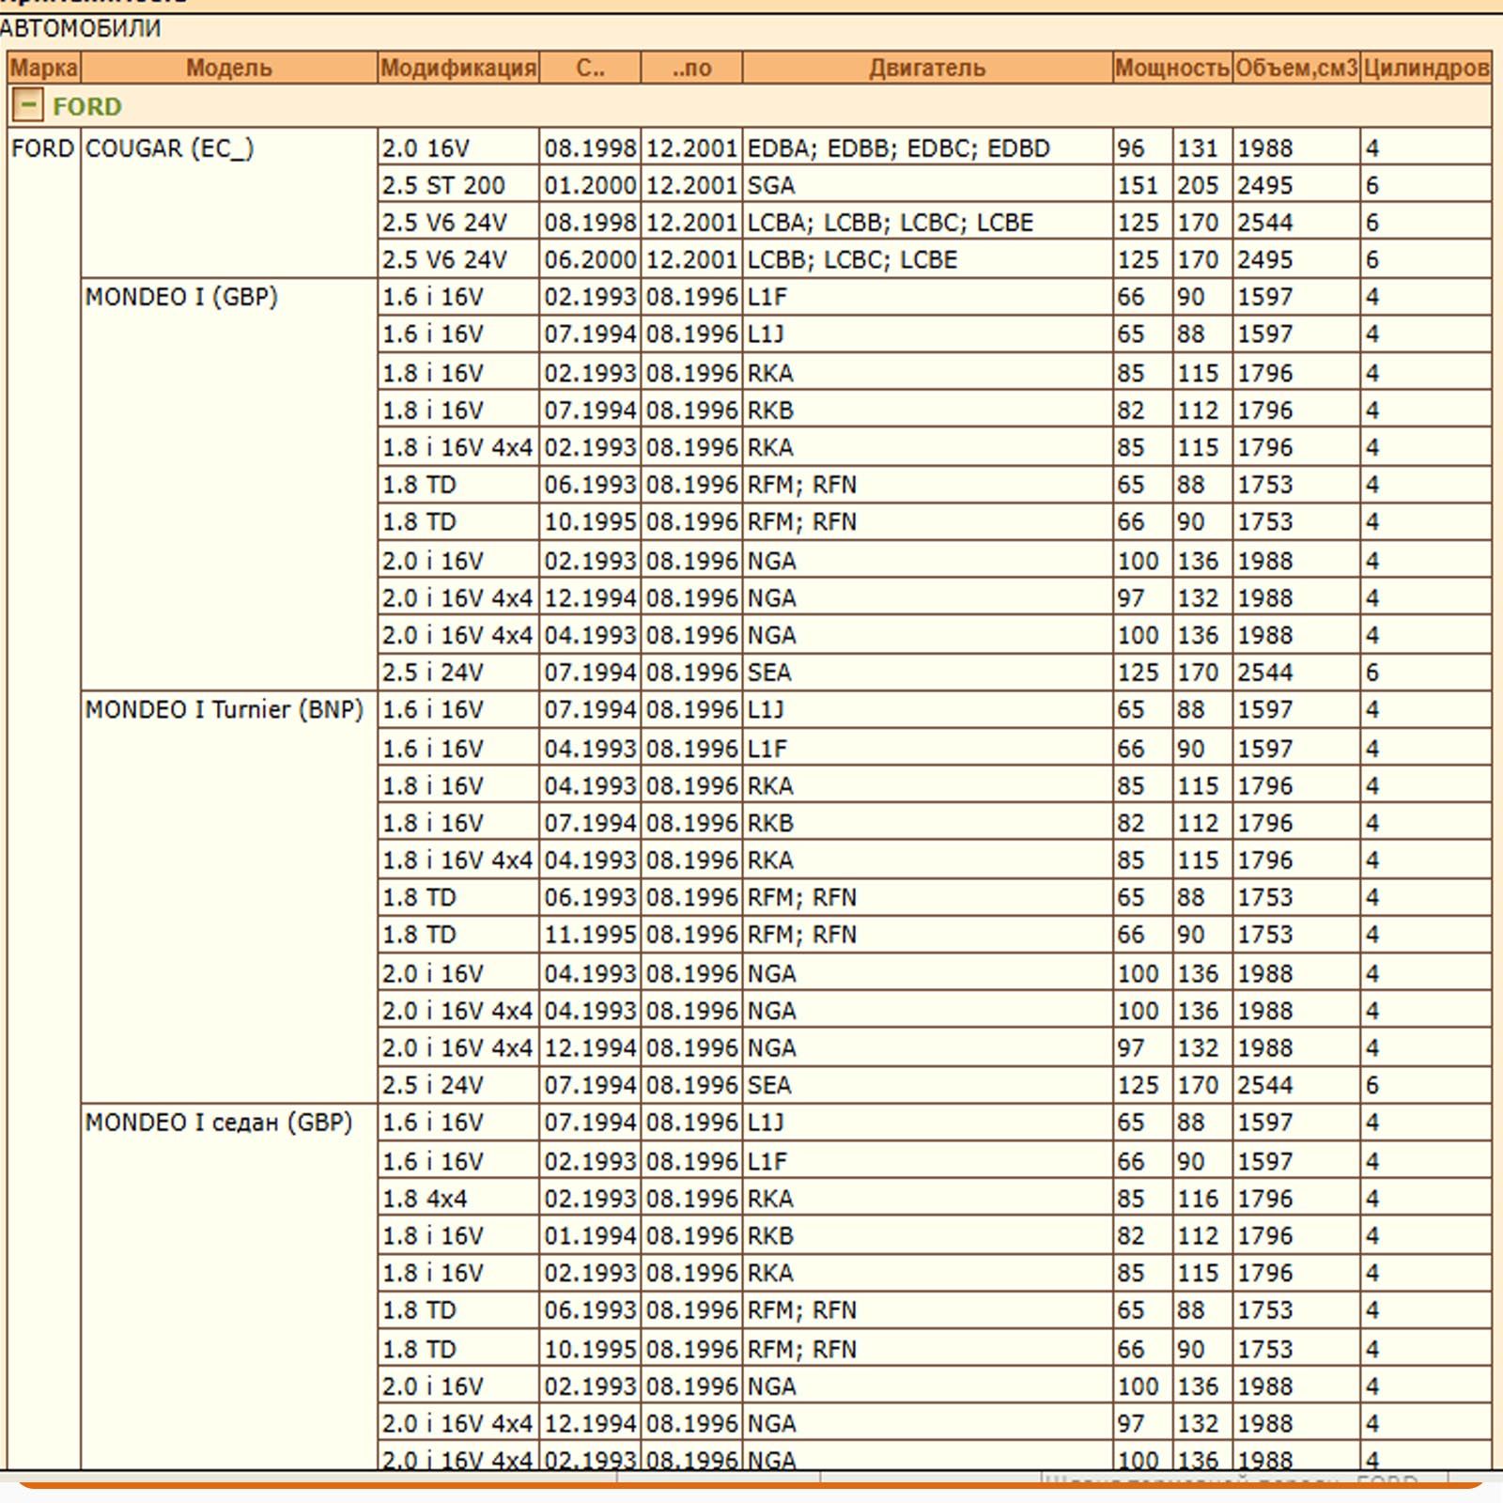Click the С.. start date column header
The image size is (1503, 1503).
pyautogui.click(x=591, y=68)
